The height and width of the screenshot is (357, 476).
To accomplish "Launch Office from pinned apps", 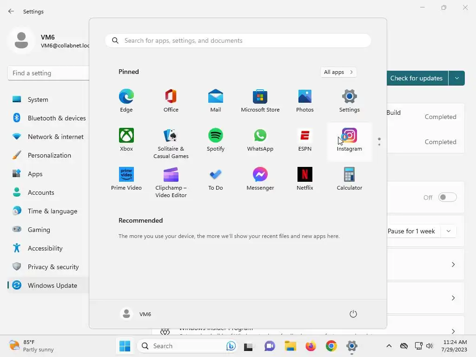I will [x=171, y=101].
